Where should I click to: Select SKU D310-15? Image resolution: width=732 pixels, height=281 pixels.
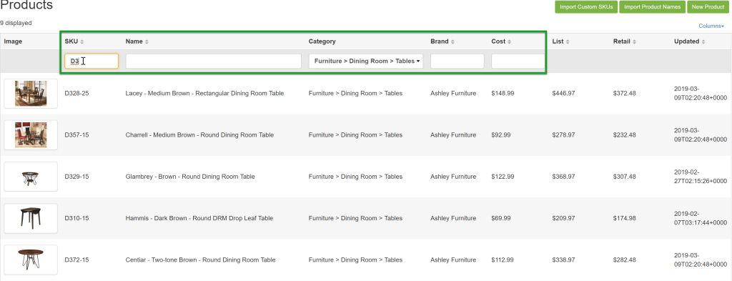[x=76, y=218]
